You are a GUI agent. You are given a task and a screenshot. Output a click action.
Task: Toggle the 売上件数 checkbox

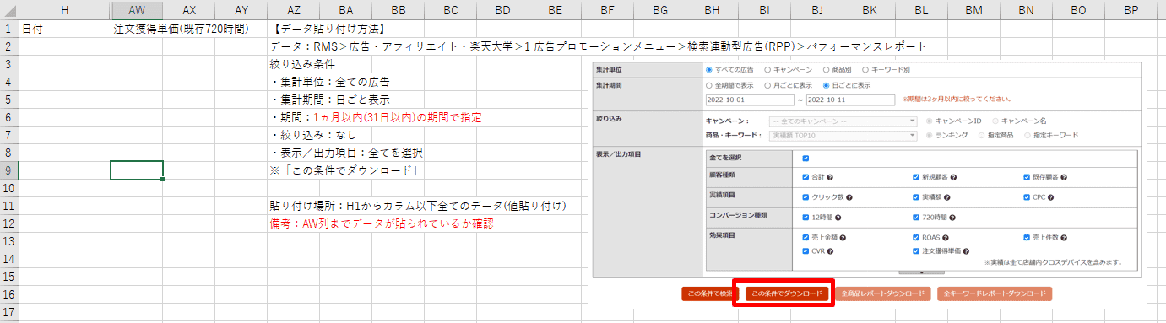[1027, 238]
